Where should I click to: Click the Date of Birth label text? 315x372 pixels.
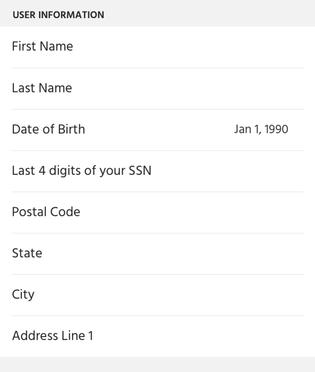point(48,129)
